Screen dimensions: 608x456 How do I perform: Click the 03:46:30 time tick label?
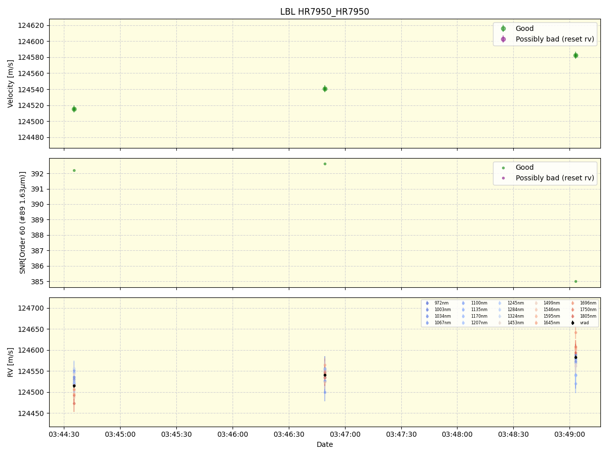[289, 434]
